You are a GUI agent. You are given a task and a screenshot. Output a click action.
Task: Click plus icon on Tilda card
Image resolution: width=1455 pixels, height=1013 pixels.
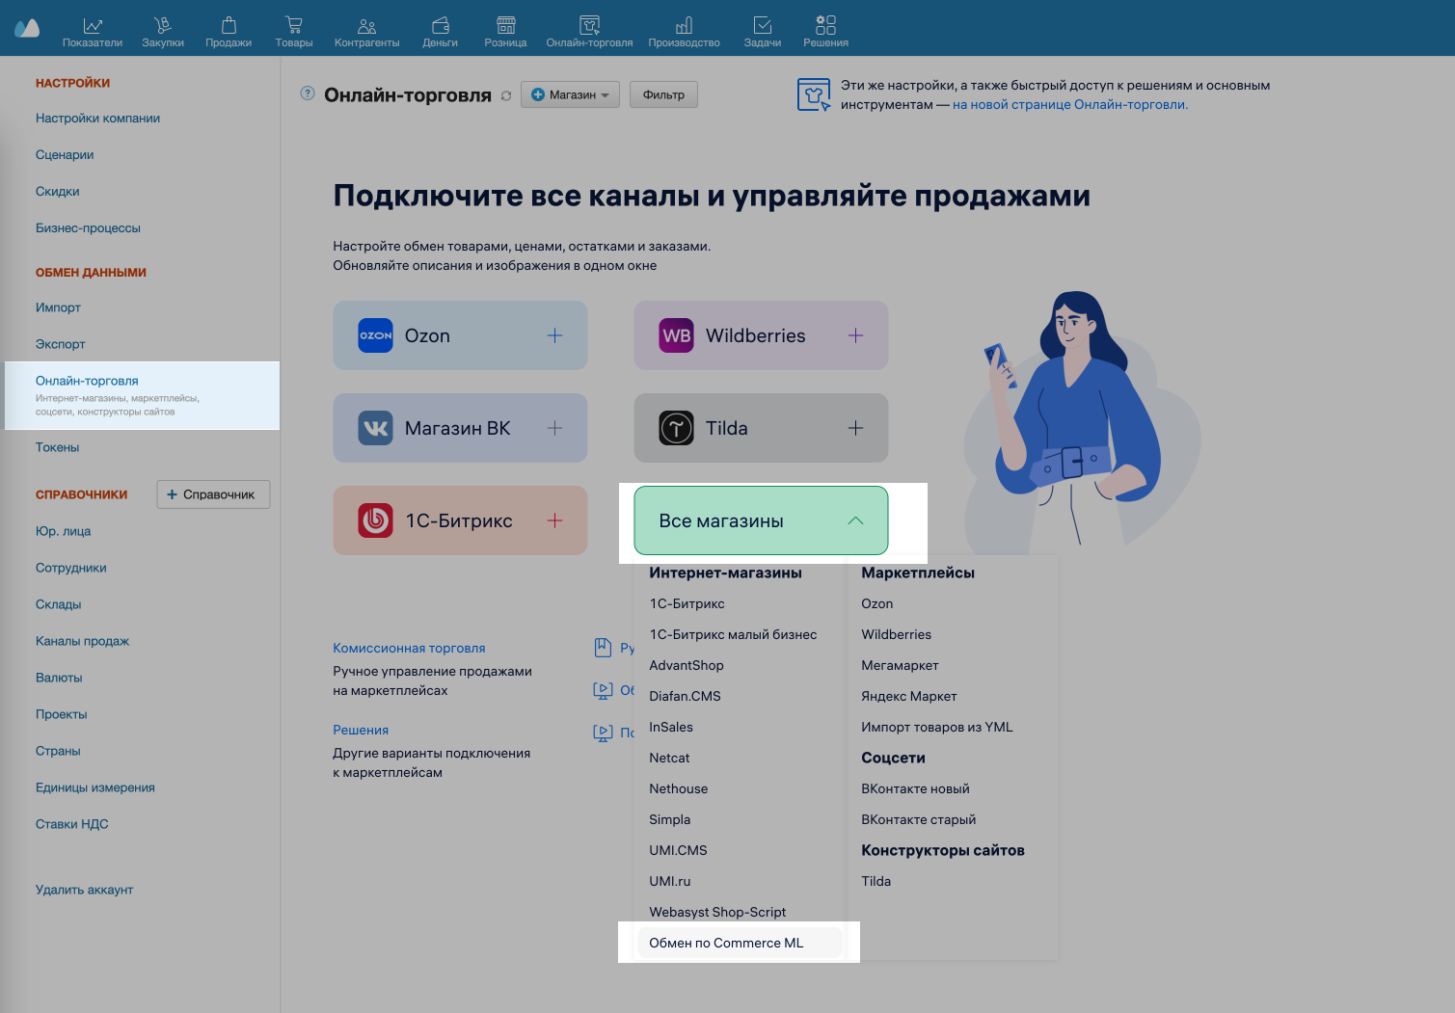(855, 428)
